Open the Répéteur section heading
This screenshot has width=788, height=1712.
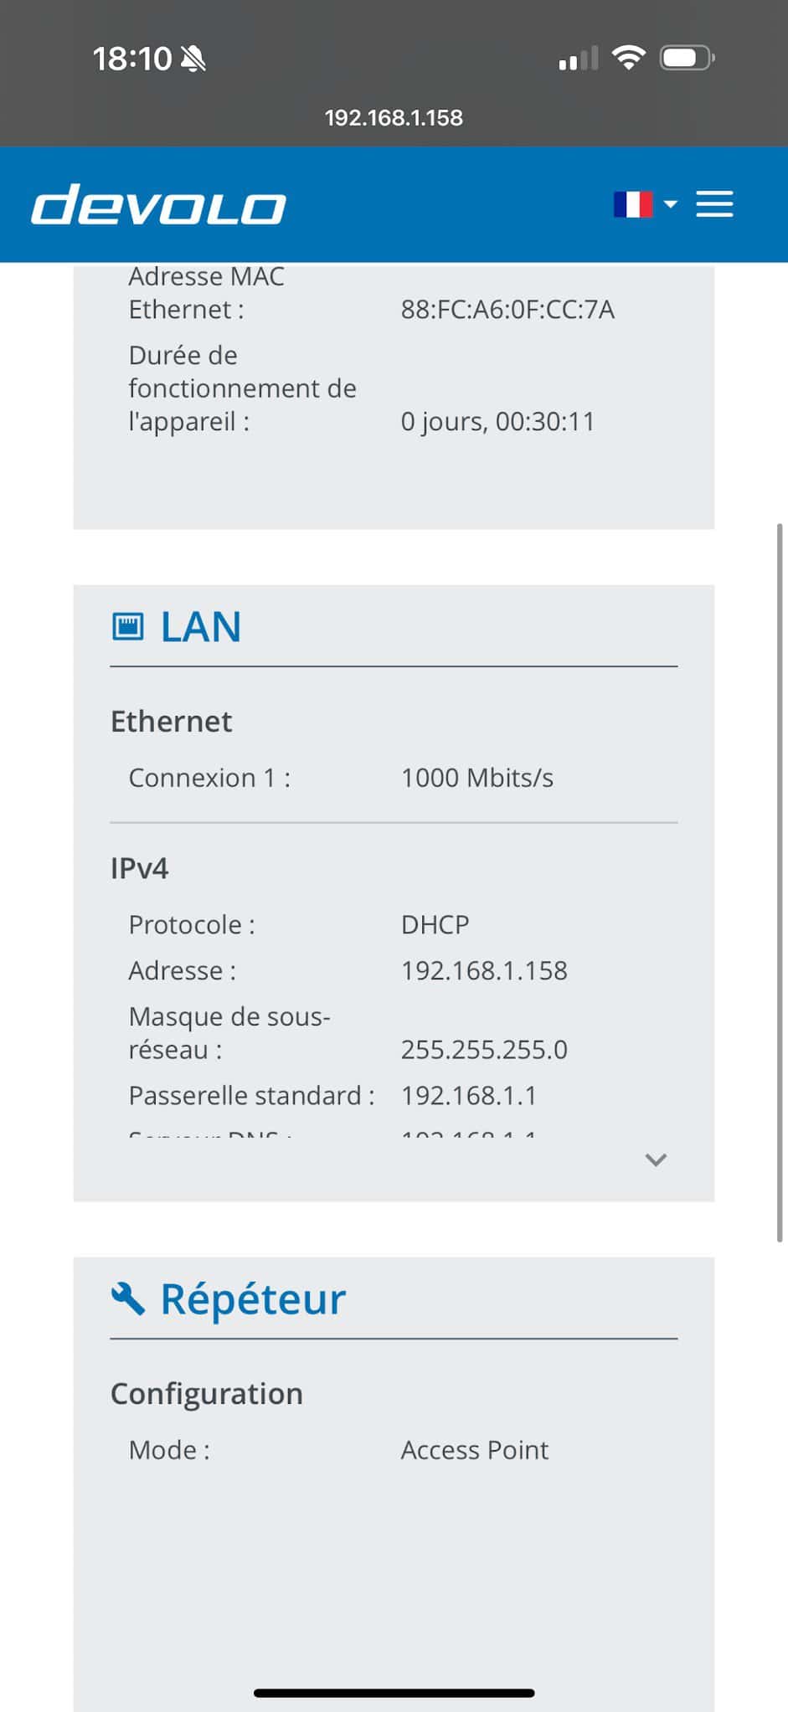(x=252, y=1298)
